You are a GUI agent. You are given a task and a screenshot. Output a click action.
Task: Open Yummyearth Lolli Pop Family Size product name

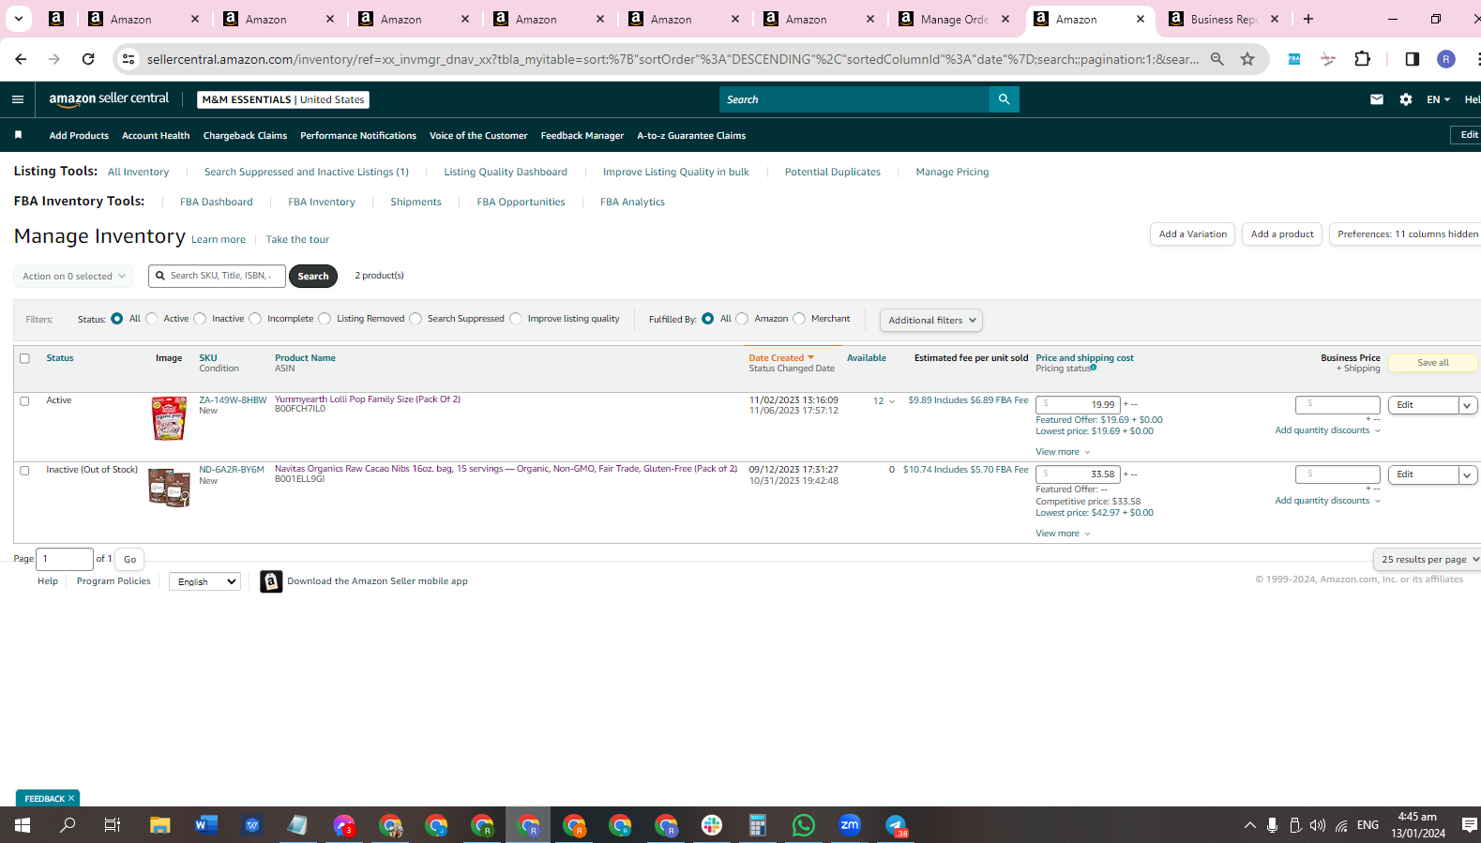[x=368, y=399]
